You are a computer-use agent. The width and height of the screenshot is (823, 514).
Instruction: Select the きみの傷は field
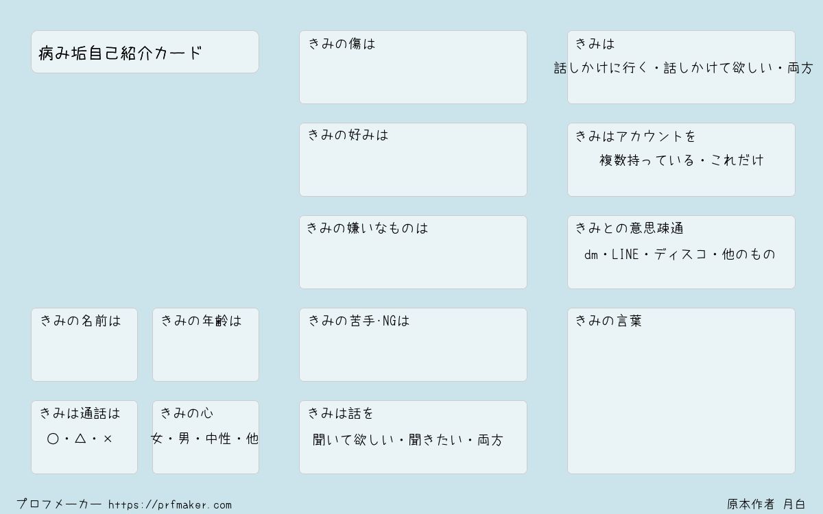click(413, 67)
